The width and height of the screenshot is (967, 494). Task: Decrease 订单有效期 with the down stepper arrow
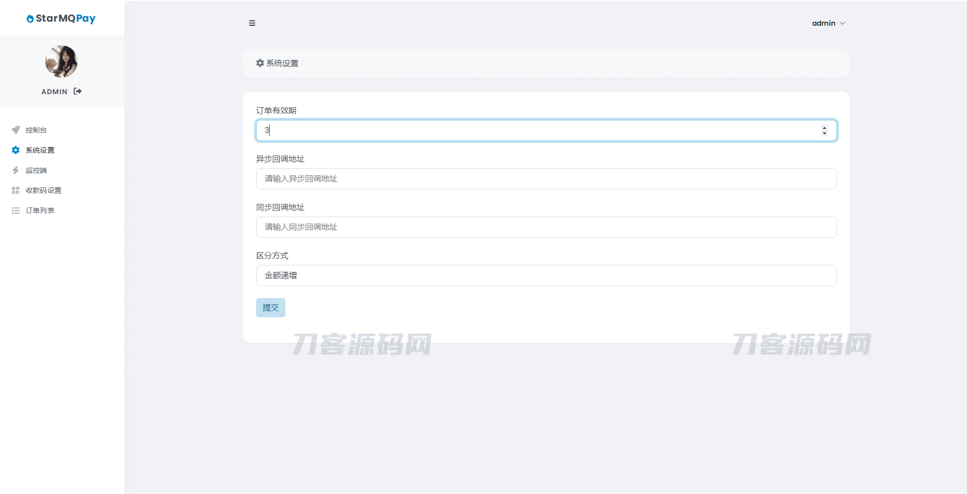pyautogui.click(x=824, y=133)
